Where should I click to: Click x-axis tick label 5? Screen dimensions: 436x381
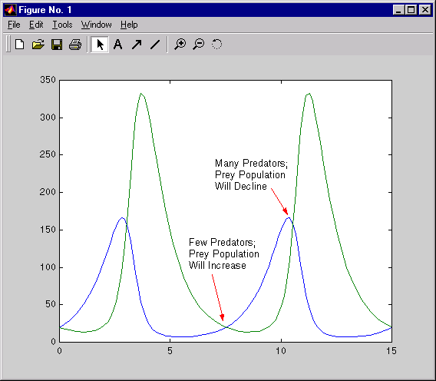[170, 351]
